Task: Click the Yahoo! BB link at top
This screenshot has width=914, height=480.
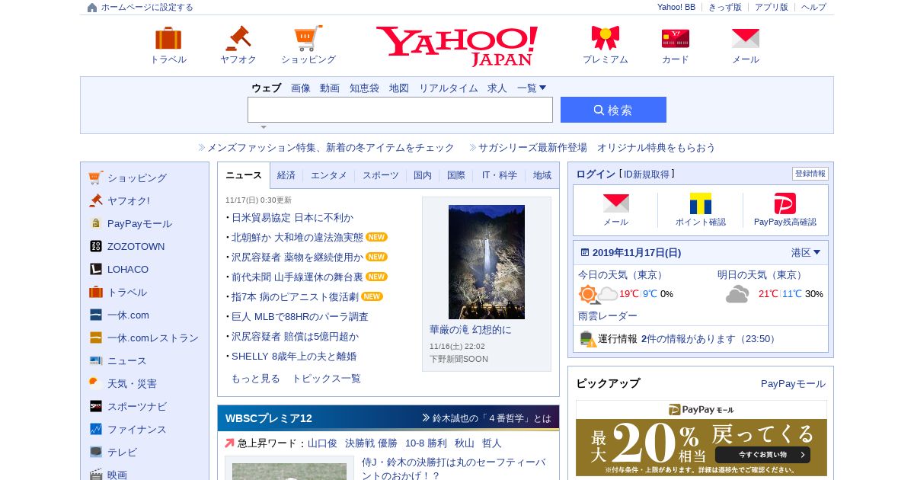Action: 676,7
